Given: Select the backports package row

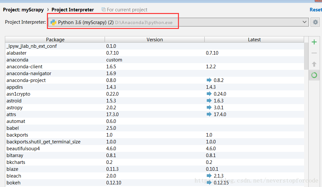Looking at the screenshot, I should 154,135.
